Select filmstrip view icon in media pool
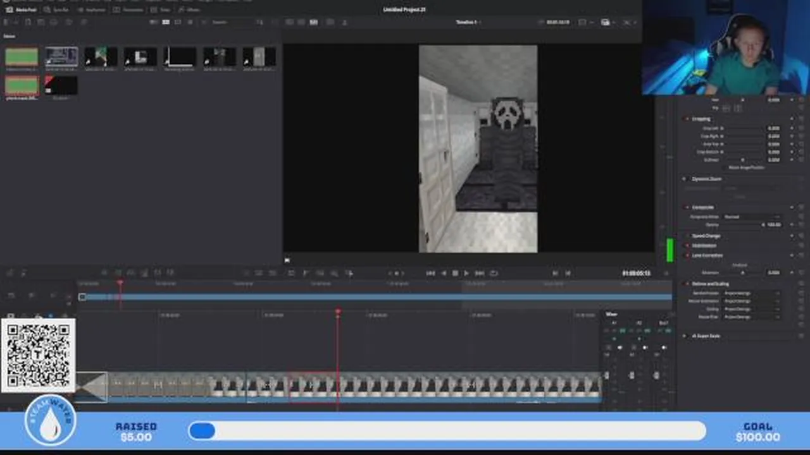This screenshot has width=810, height=455. [178, 22]
